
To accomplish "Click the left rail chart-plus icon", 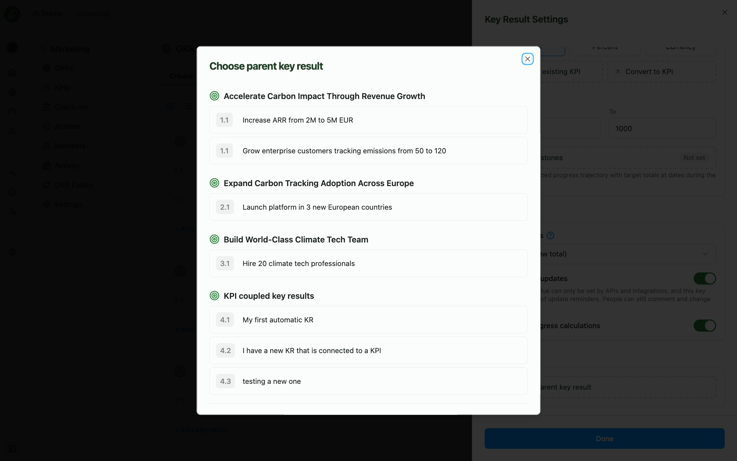I will click(x=12, y=172).
